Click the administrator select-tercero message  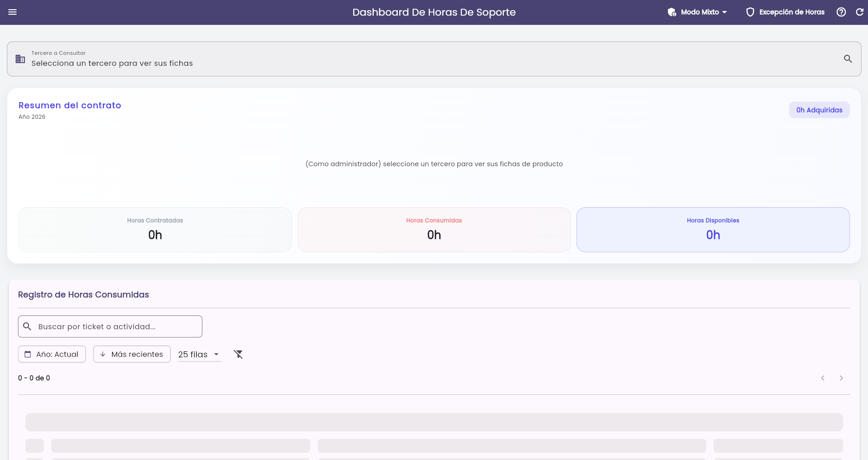tap(434, 164)
